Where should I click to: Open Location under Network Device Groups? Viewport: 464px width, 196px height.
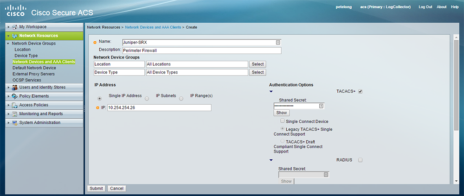tap(22, 50)
